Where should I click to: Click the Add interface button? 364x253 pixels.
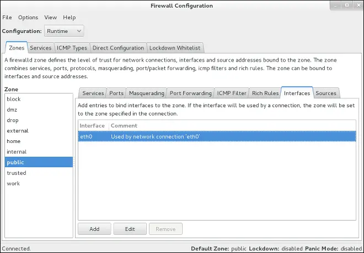(x=94, y=229)
